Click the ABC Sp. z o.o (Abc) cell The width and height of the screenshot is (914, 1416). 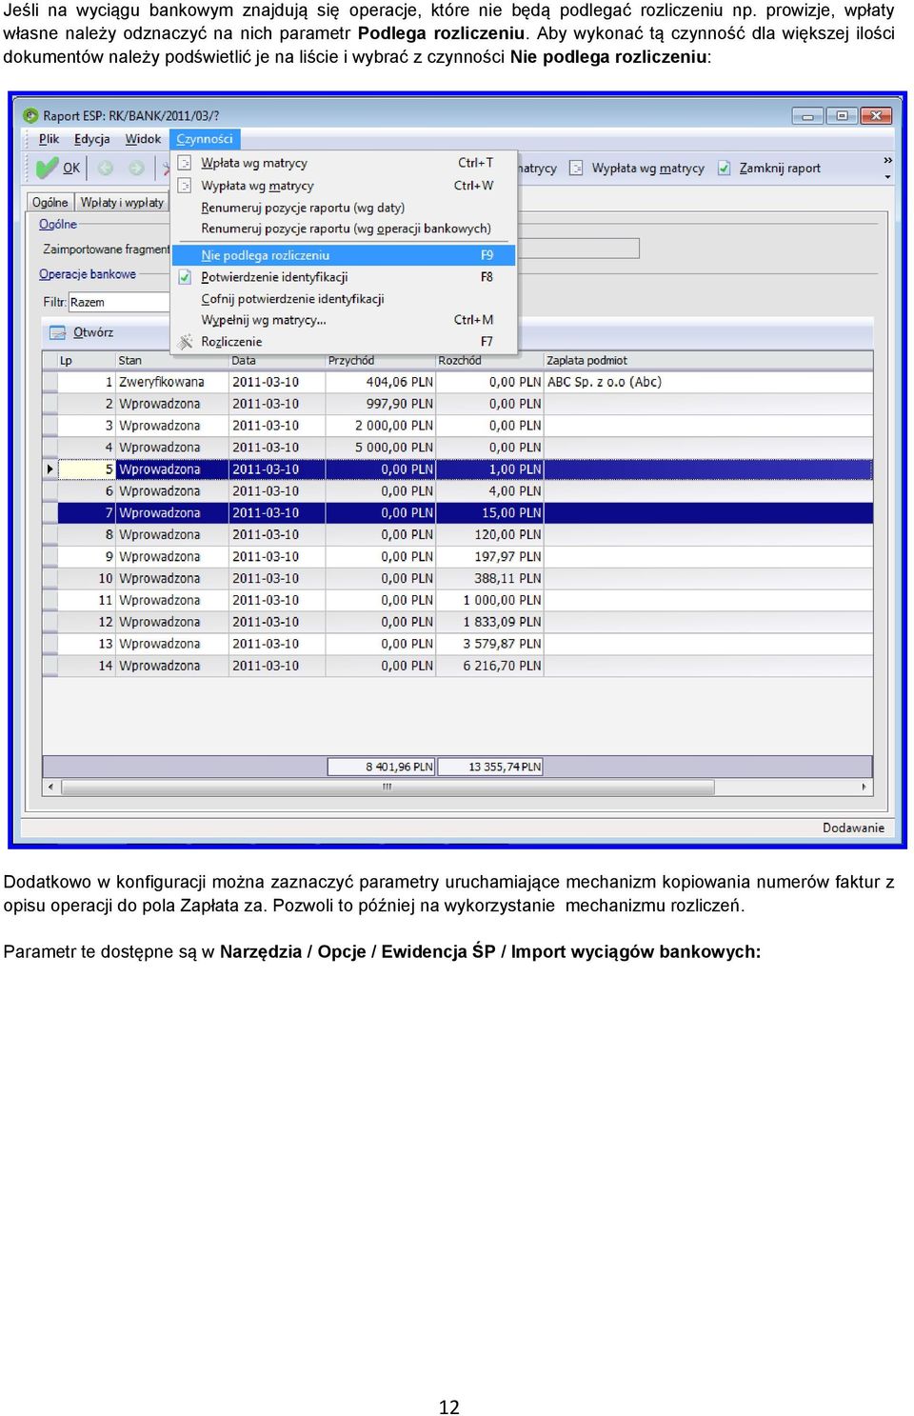point(708,382)
